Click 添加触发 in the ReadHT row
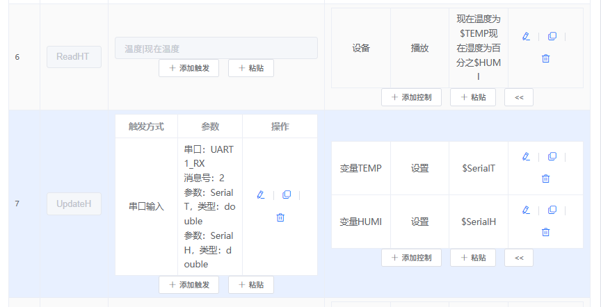This screenshot has width=601, height=307. pyautogui.click(x=189, y=68)
